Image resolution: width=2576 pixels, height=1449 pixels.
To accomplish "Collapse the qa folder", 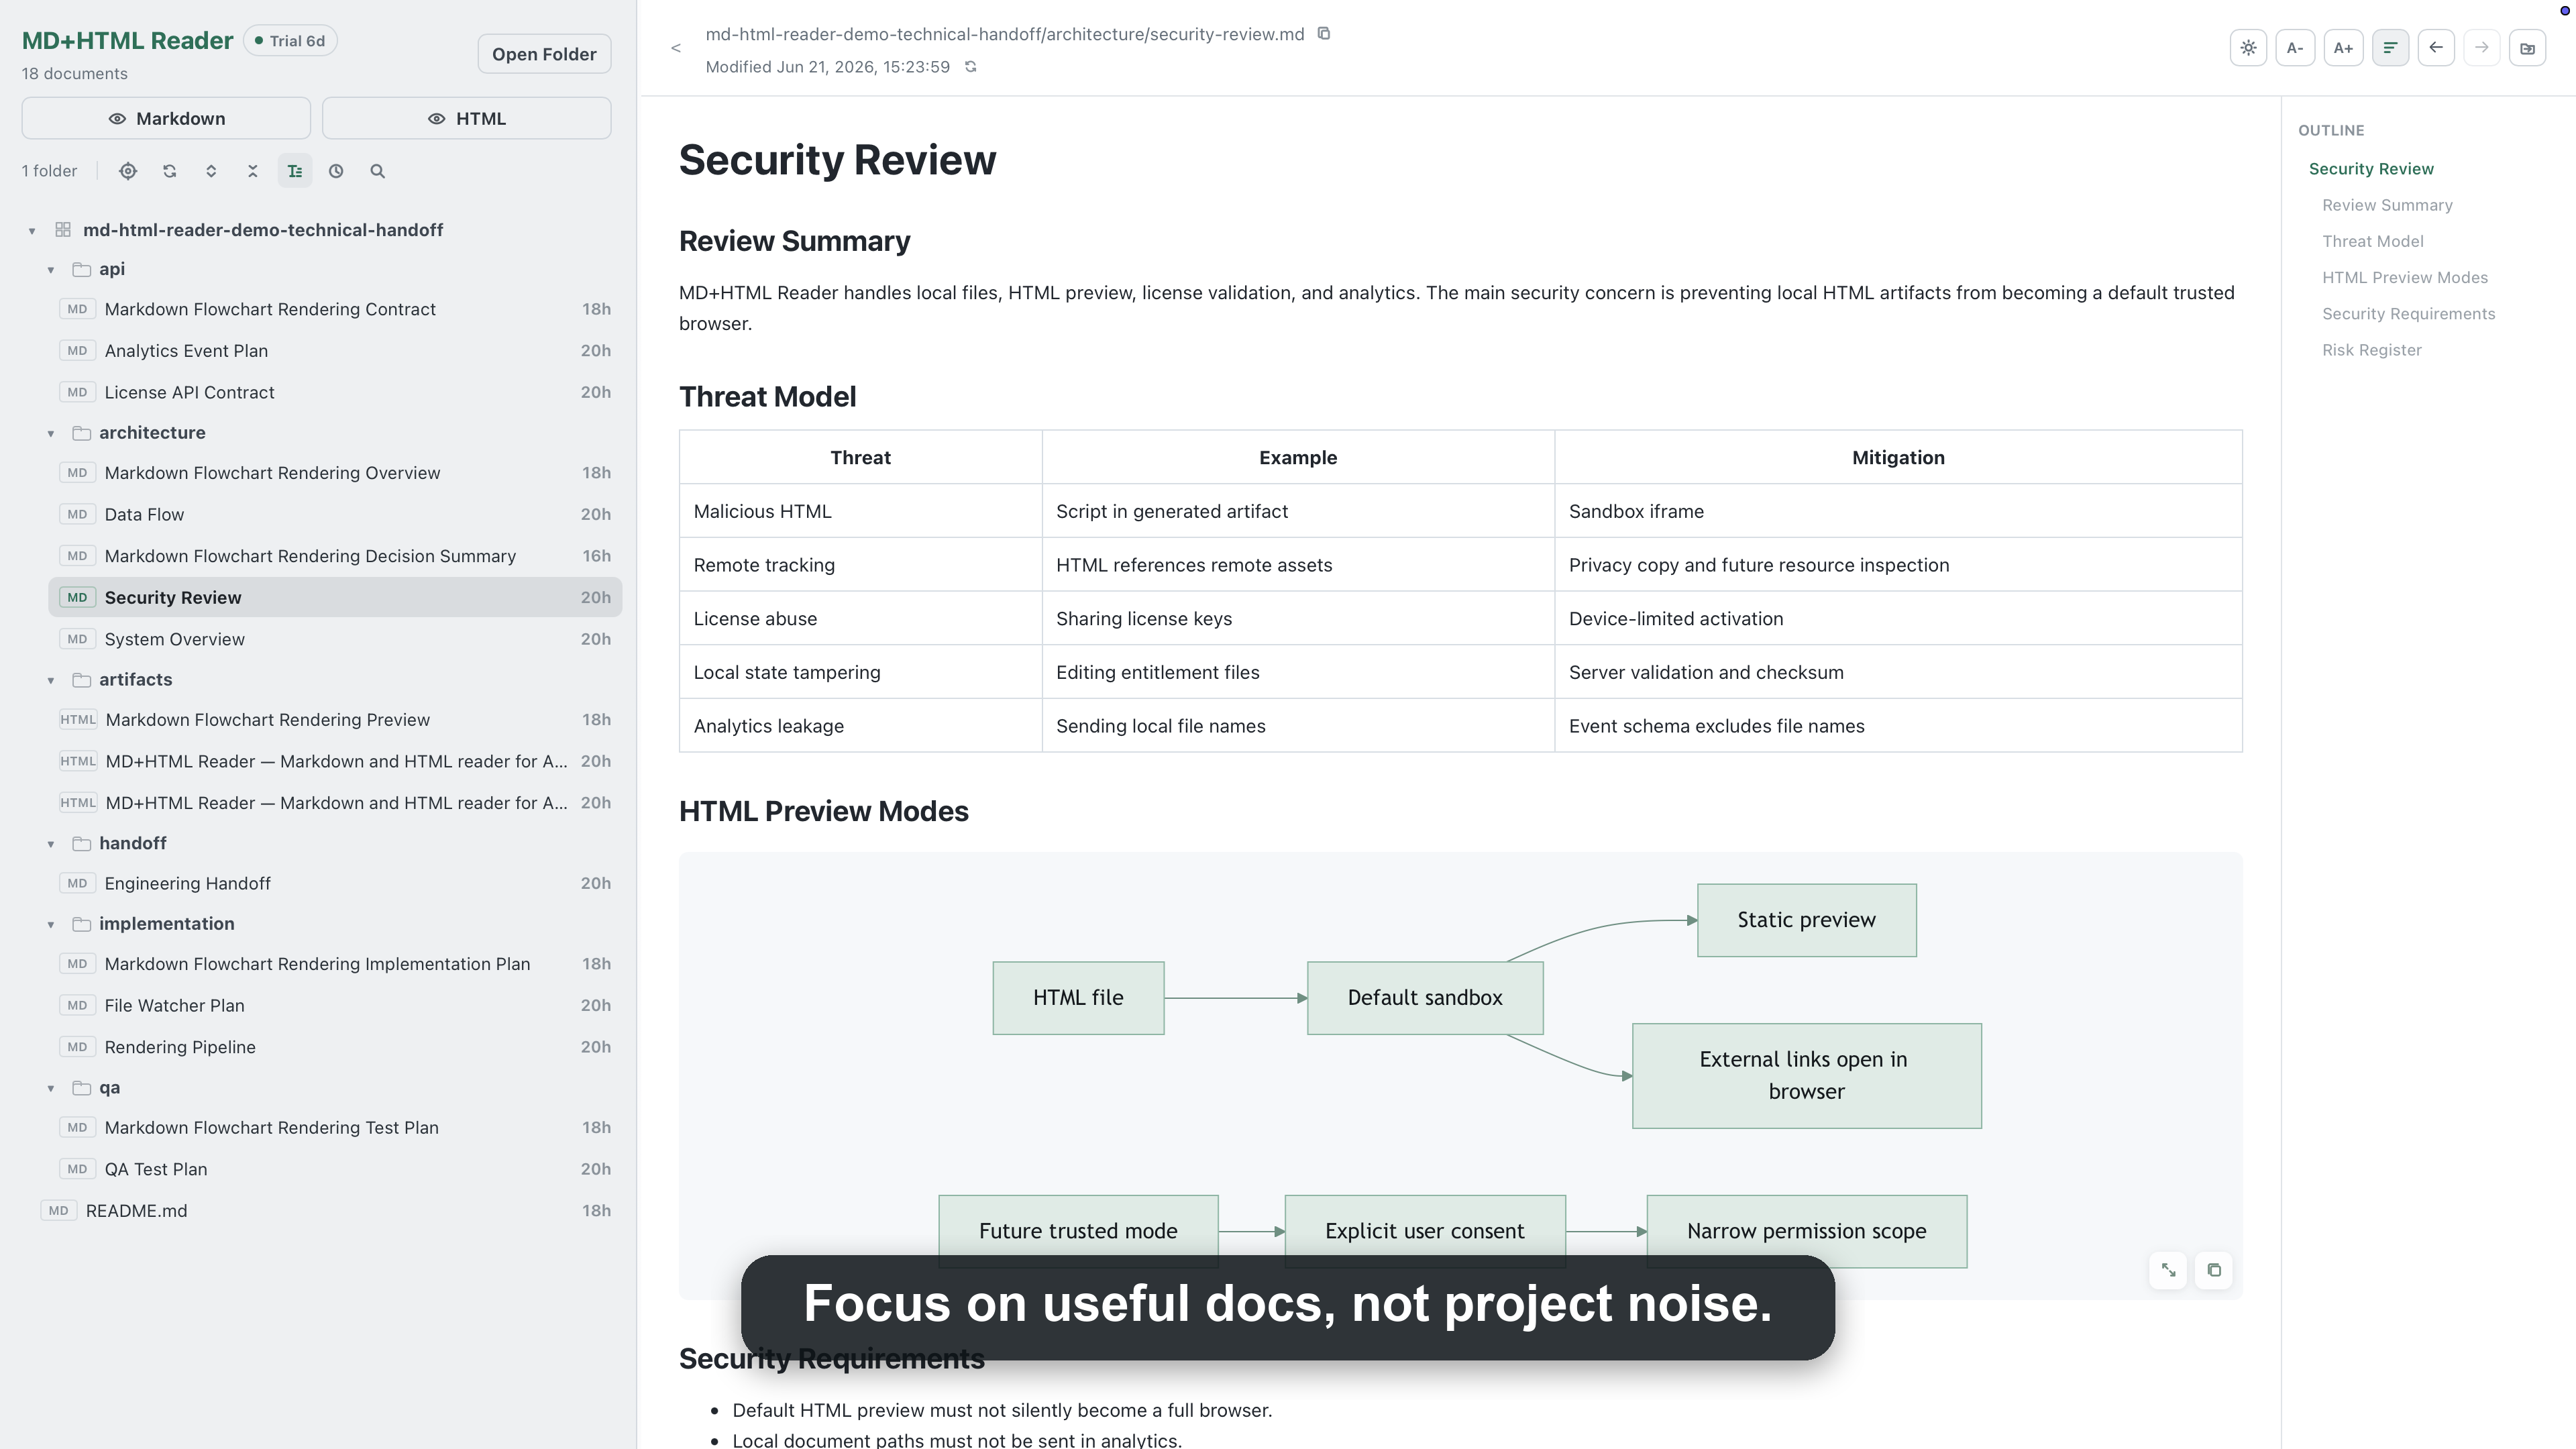I will pos(51,1089).
